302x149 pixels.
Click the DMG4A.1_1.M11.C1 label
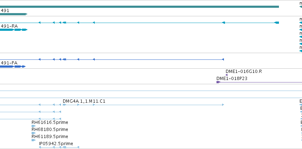click(84, 101)
